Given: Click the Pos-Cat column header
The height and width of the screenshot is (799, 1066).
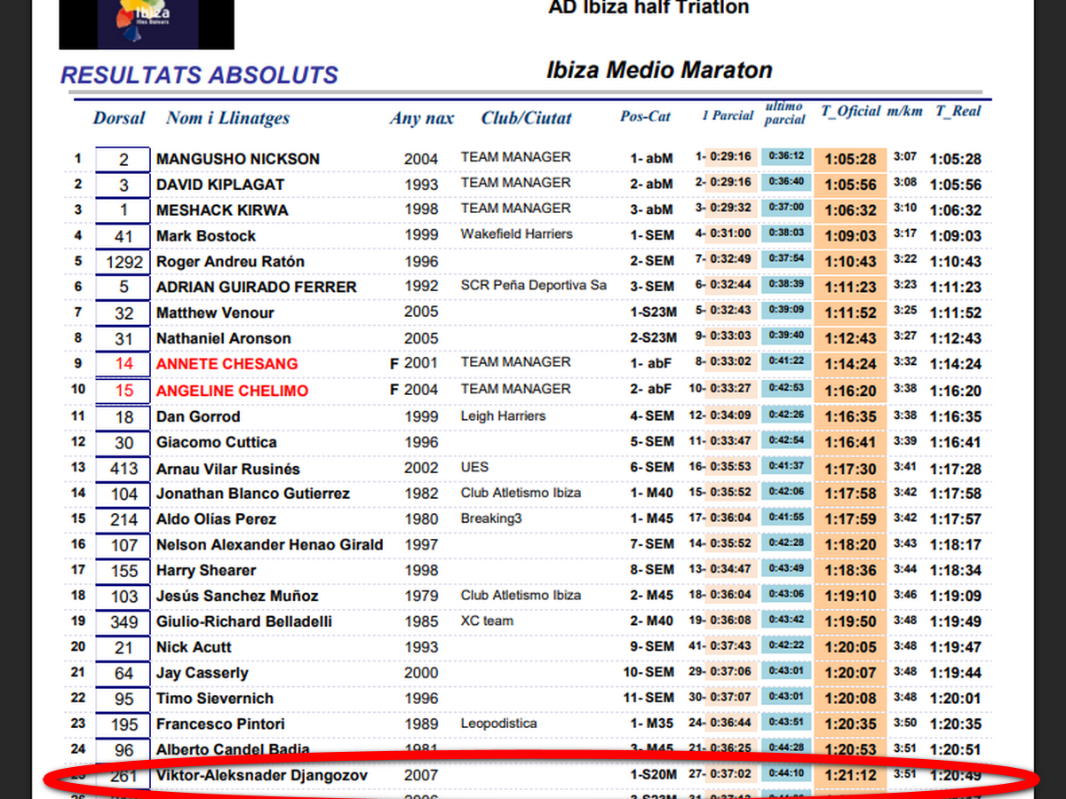Looking at the screenshot, I should click(x=645, y=117).
